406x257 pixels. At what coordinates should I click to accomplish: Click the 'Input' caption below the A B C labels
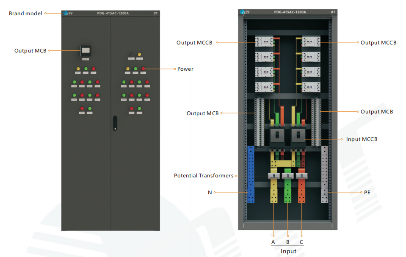pos(288,251)
